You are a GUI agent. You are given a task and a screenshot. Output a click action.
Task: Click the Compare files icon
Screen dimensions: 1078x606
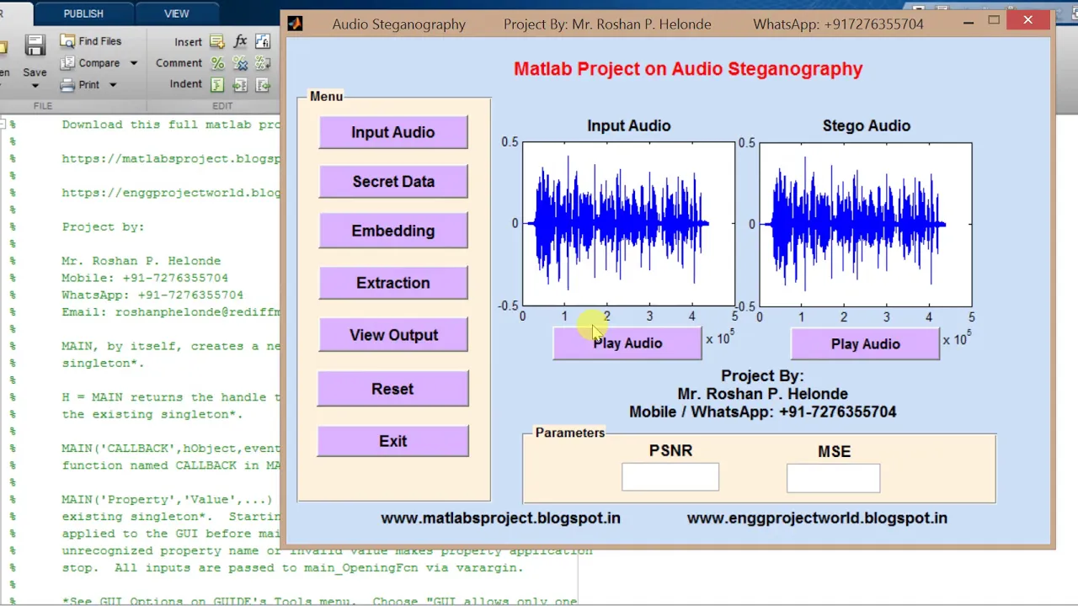coord(67,63)
